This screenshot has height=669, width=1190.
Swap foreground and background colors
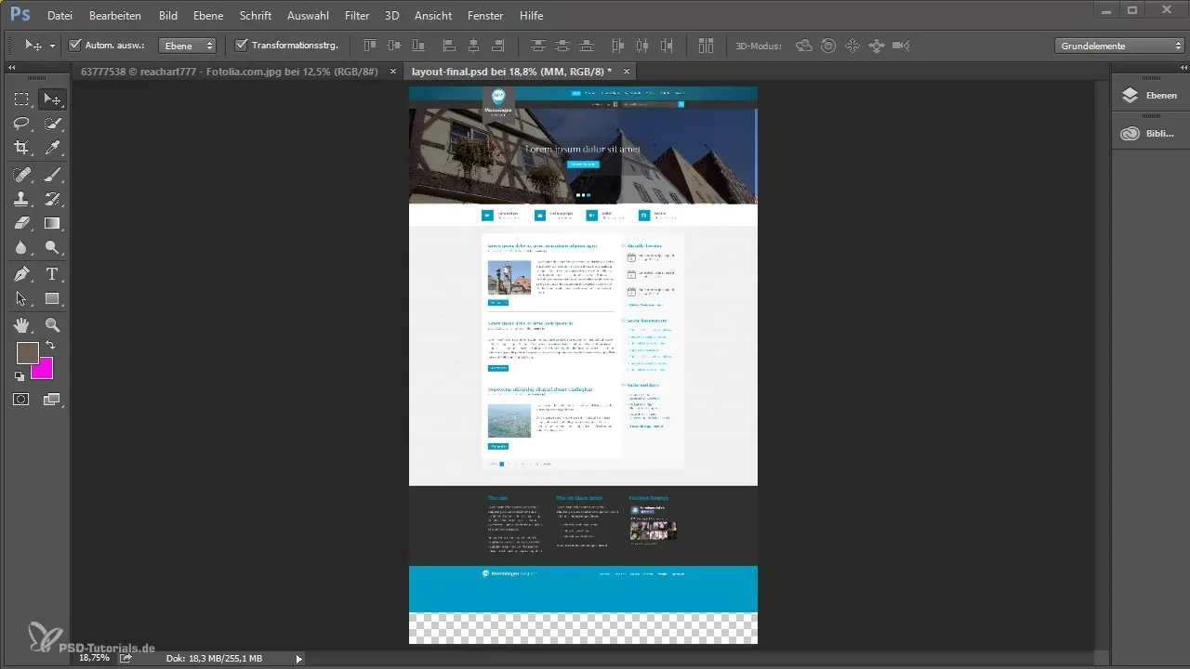tap(50, 345)
